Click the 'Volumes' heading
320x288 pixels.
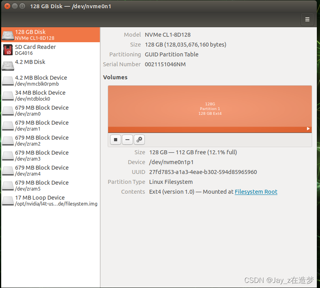[x=115, y=77]
